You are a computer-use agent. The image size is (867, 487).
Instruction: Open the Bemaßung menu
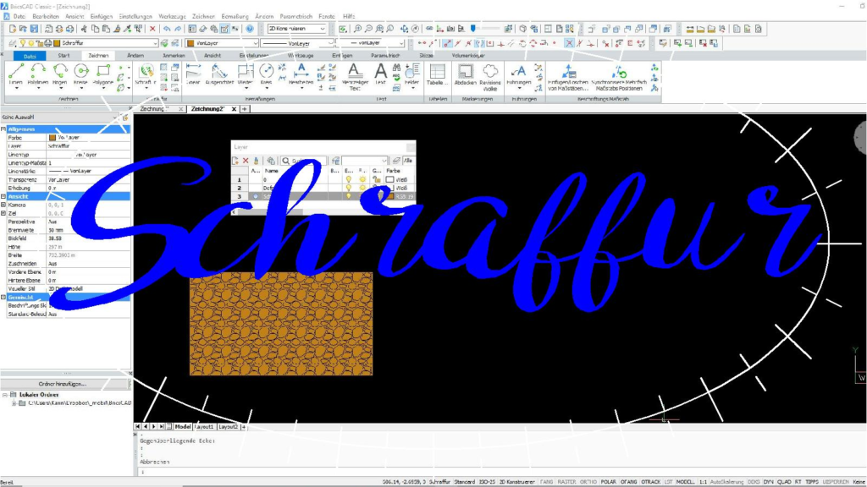click(235, 17)
